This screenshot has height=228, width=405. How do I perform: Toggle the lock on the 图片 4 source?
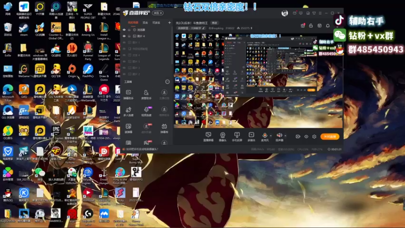click(129, 36)
